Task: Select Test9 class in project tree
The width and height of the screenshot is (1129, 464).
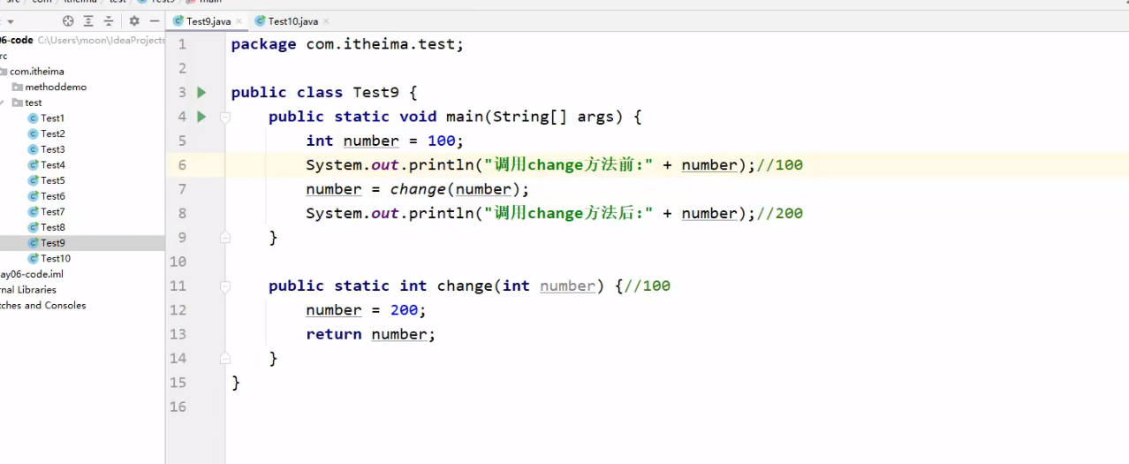Action: [53, 243]
